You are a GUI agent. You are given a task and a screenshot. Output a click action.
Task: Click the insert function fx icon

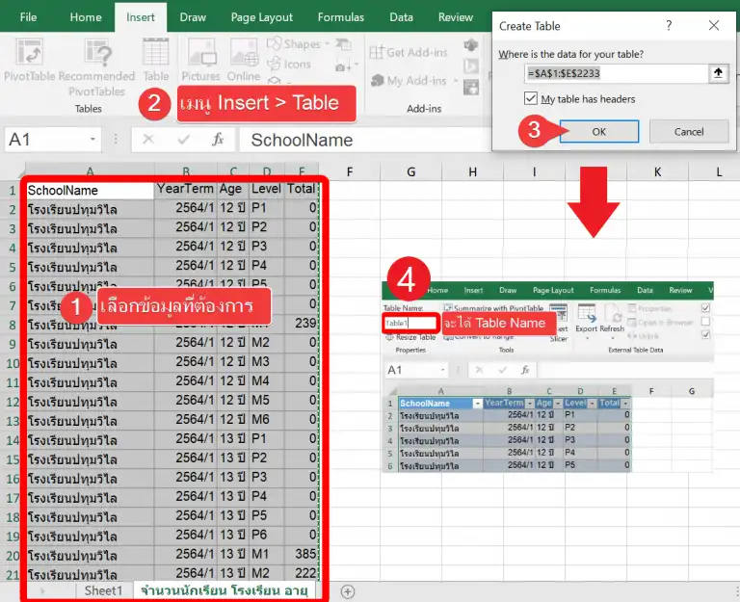(x=218, y=140)
